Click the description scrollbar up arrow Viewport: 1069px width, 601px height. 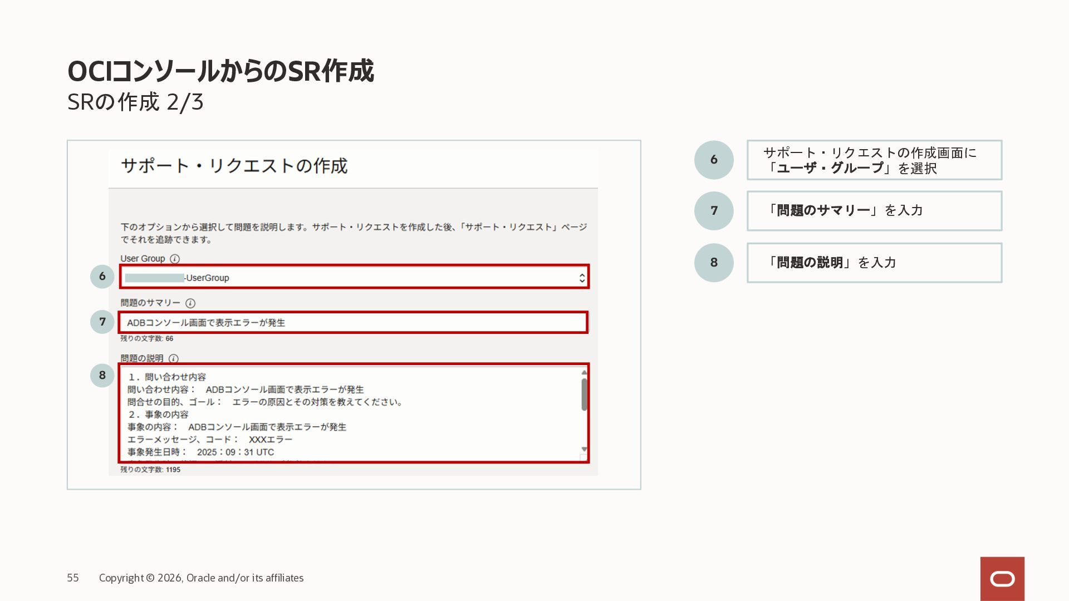coord(584,372)
